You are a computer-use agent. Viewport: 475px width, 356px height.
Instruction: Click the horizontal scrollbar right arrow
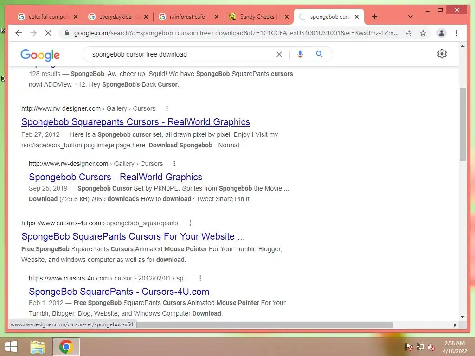point(455,325)
